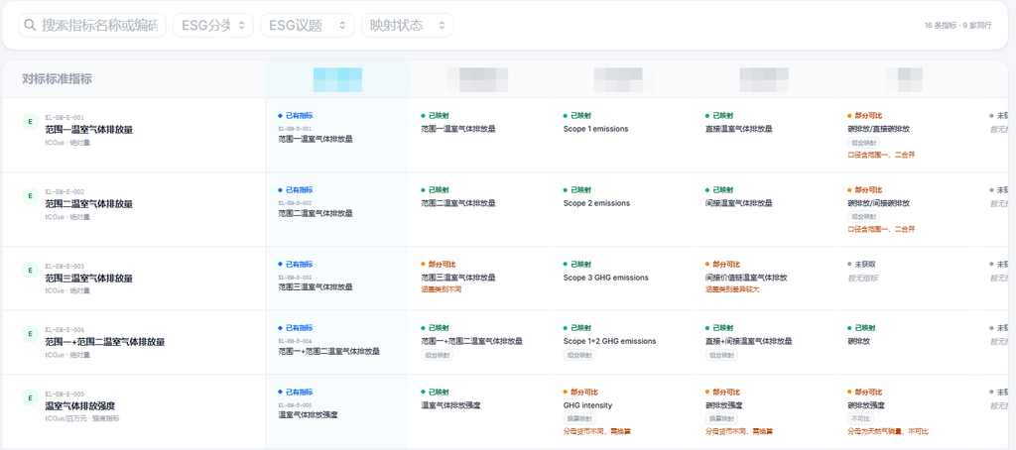1016x450 pixels.
Task: Click the Scope 3 GHG emissions cell
Action: click(x=606, y=278)
